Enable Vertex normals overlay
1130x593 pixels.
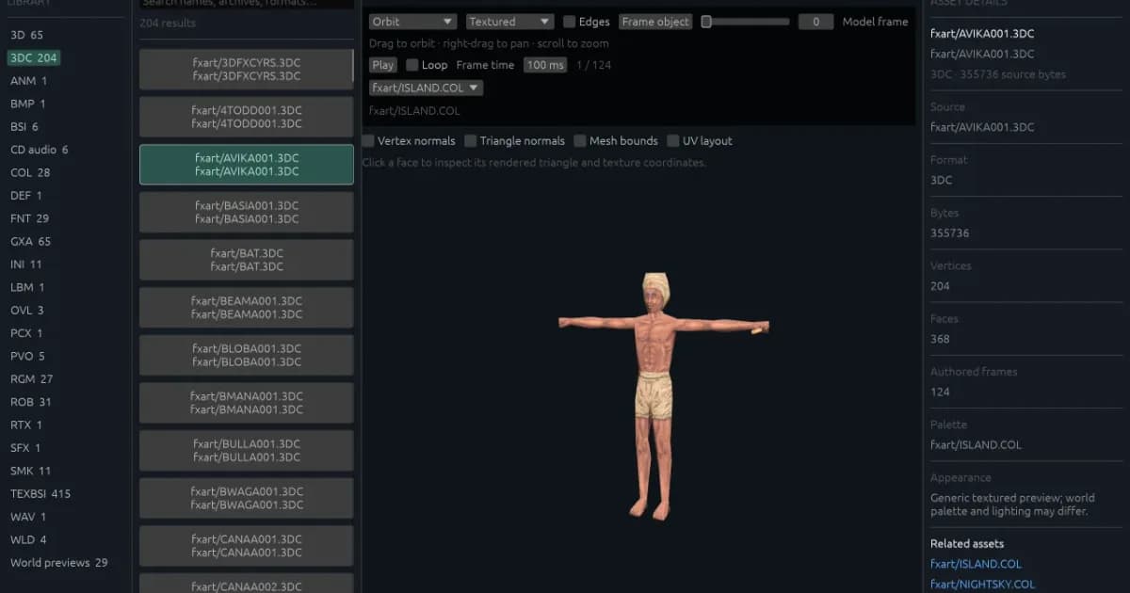368,141
